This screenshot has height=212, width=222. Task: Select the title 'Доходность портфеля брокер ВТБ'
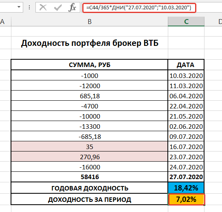(x=90, y=43)
